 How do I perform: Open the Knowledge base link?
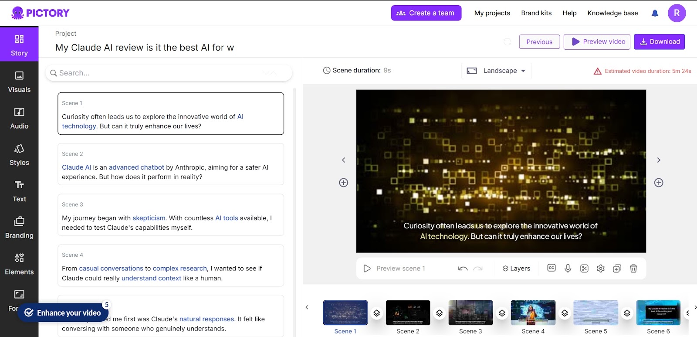[612, 13]
